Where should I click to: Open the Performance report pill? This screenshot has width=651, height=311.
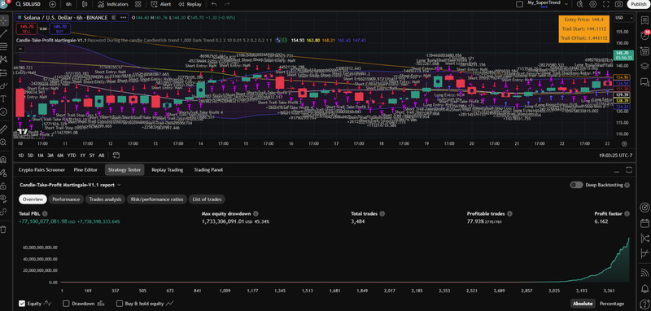tap(66, 199)
